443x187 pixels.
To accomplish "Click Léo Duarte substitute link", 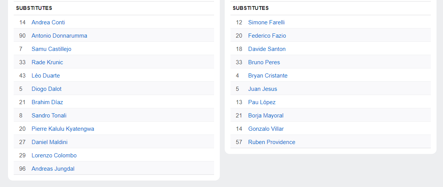I will (x=45, y=76).
